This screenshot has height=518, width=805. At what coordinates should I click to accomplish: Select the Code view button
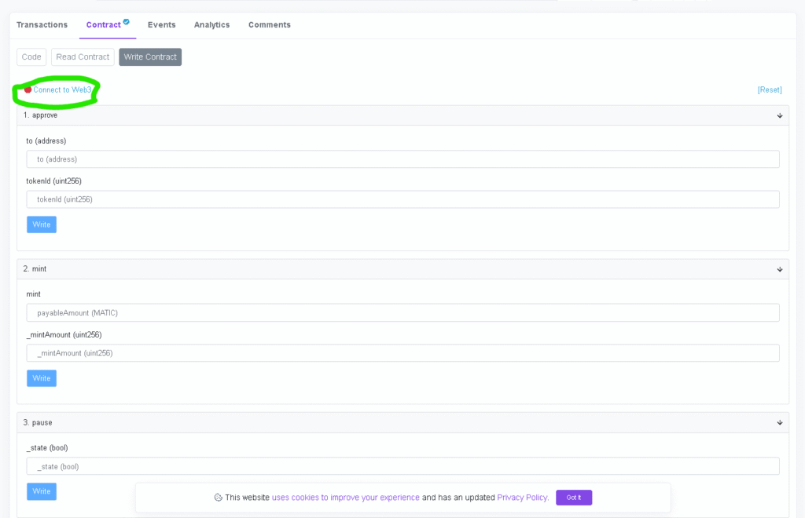pos(31,57)
